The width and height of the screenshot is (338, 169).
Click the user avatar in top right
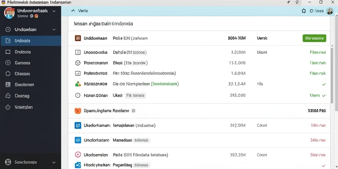[x=330, y=11]
